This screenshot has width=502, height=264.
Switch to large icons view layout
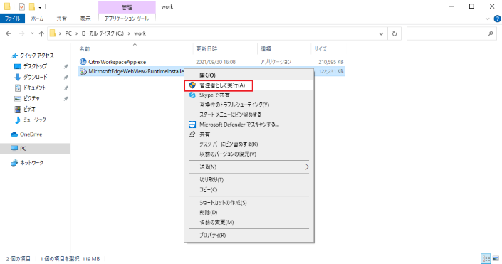pyautogui.click(x=496, y=258)
